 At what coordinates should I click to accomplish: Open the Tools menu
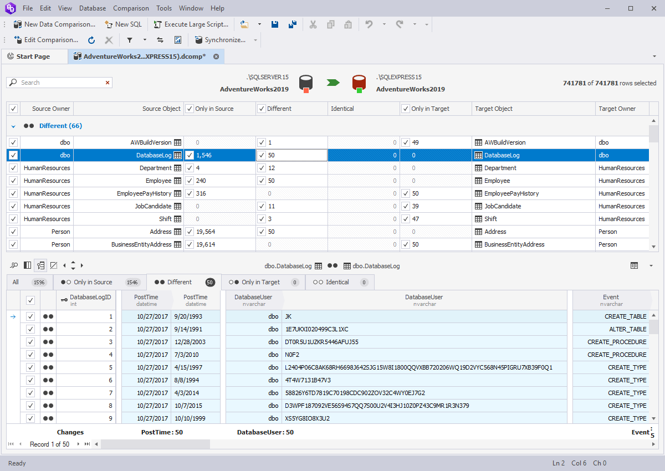pyautogui.click(x=164, y=8)
